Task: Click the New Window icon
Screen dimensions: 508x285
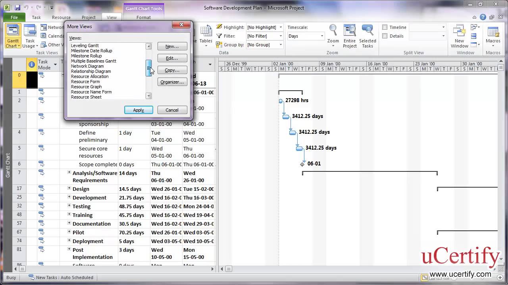Action: pyautogui.click(x=460, y=31)
